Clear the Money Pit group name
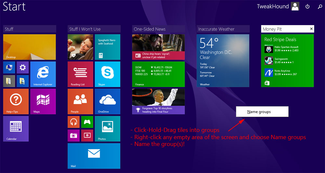325x173 pixels. point(311,29)
